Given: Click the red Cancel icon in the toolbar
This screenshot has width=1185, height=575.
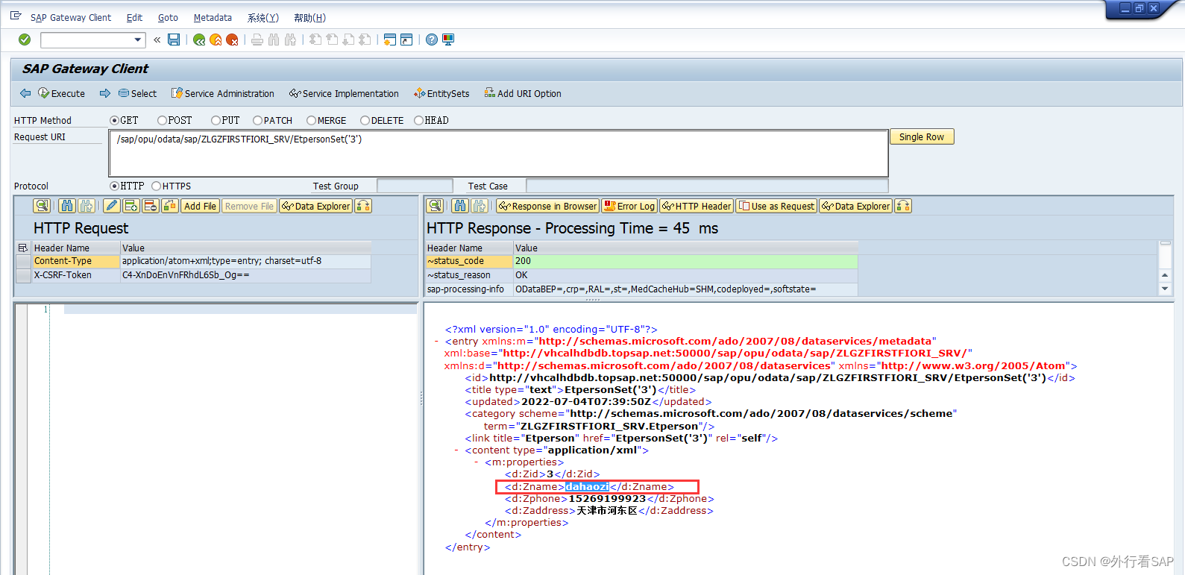Looking at the screenshot, I should [x=232, y=40].
